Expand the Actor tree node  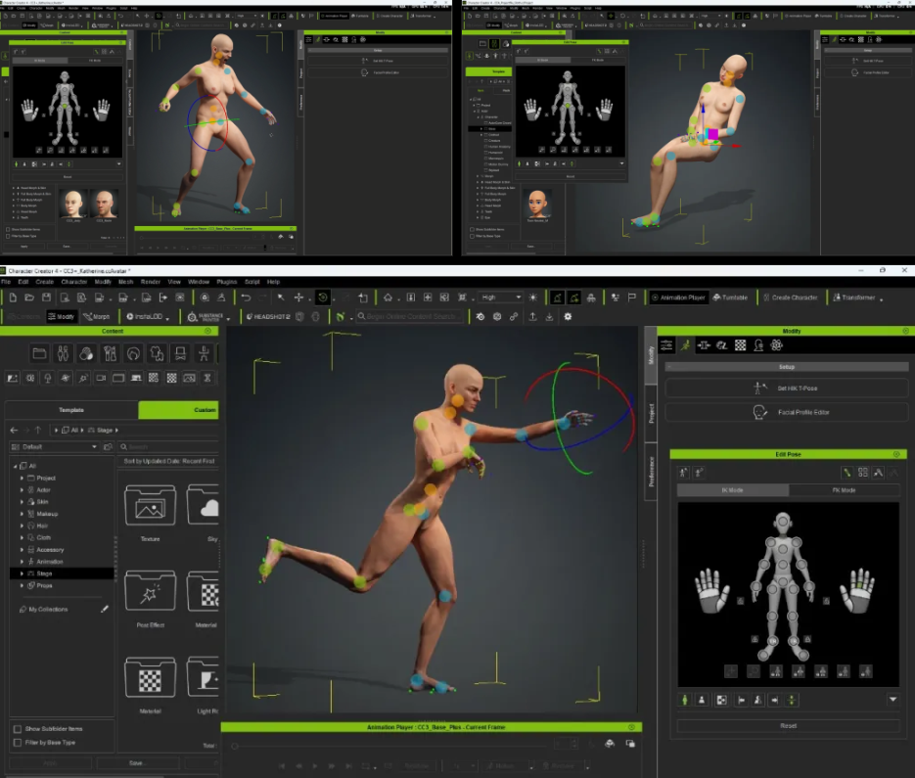(23, 490)
